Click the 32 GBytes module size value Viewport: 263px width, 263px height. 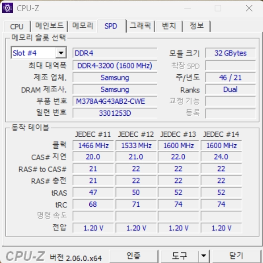[x=230, y=53]
